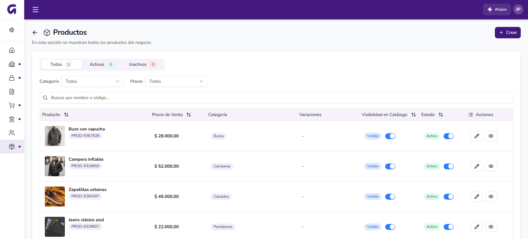Open the hamburger menu in header
This screenshot has height=239, width=528.
coord(35,10)
